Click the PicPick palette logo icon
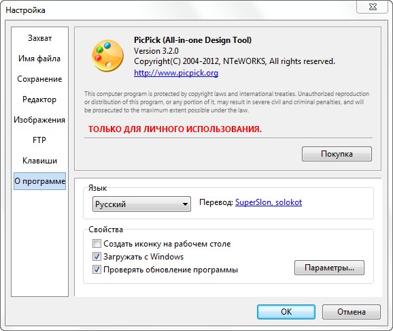The height and width of the screenshot is (331, 393). (x=108, y=56)
